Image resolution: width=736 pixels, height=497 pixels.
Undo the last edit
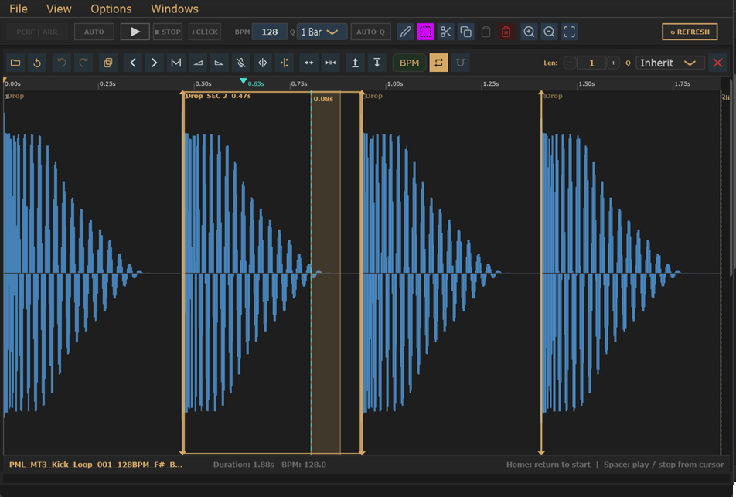coord(62,63)
